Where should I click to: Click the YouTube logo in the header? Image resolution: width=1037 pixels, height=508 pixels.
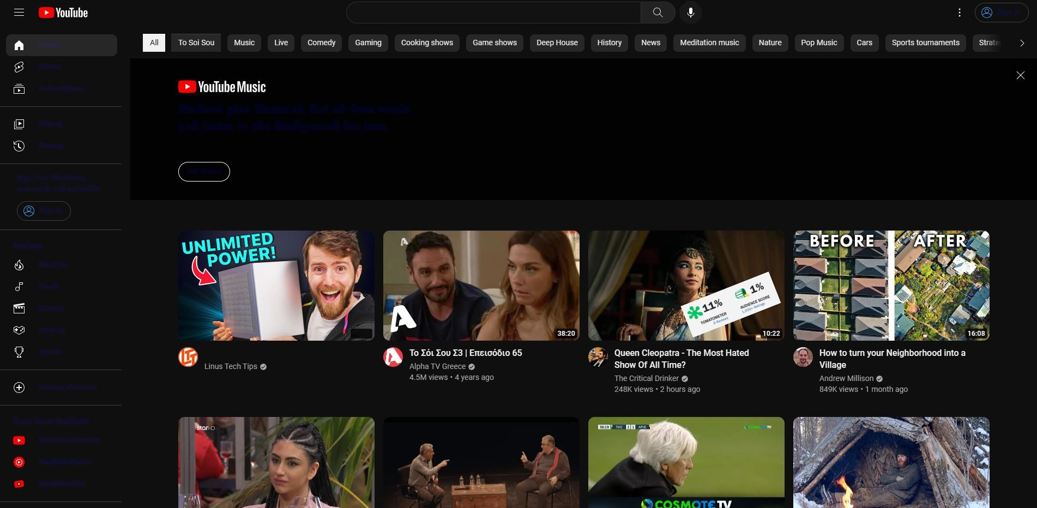[x=63, y=13]
